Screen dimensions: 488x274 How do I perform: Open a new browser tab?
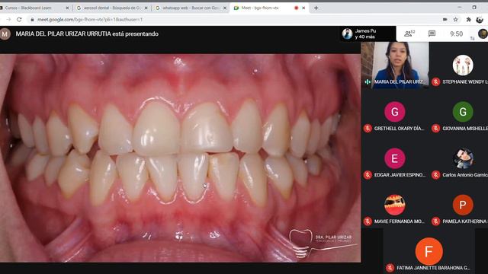pos(316,8)
